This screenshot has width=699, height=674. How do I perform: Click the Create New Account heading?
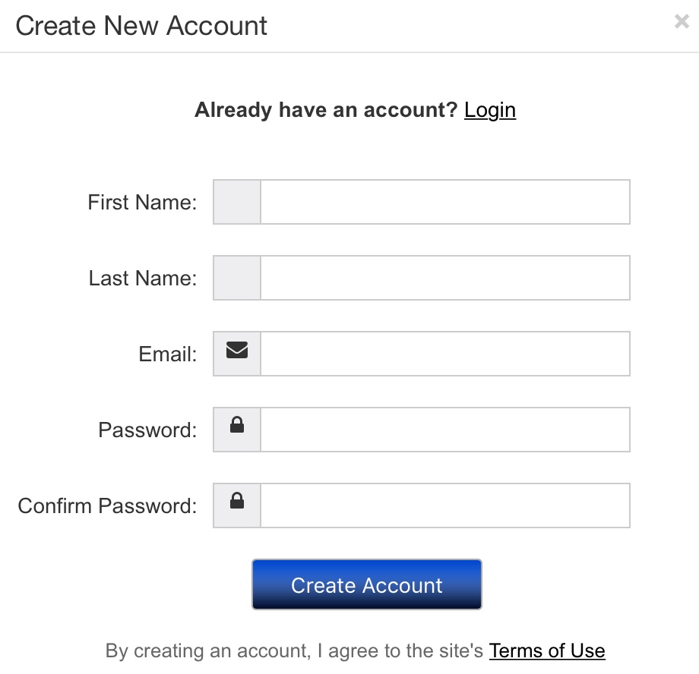point(141,26)
